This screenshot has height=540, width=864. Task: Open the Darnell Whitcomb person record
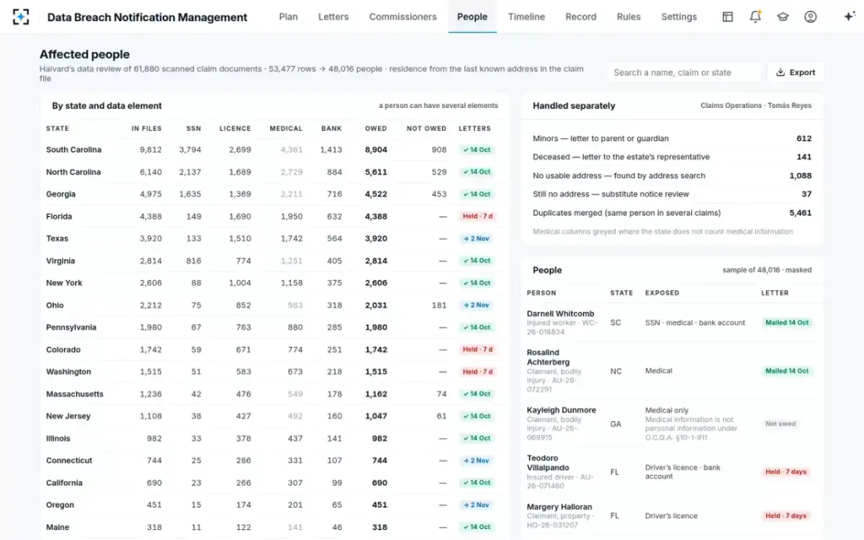[672, 323]
